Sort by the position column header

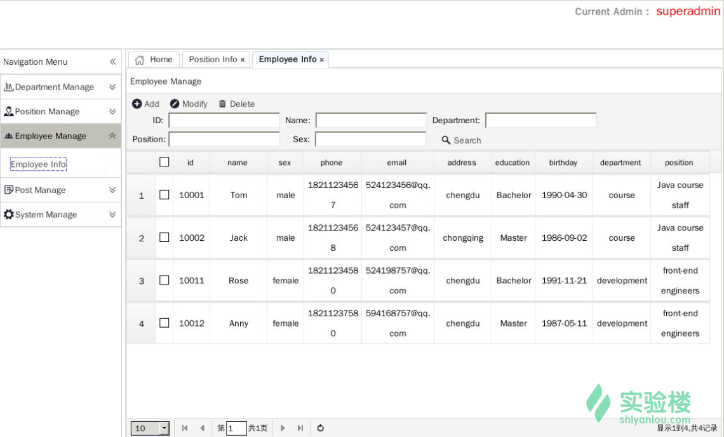coord(679,163)
